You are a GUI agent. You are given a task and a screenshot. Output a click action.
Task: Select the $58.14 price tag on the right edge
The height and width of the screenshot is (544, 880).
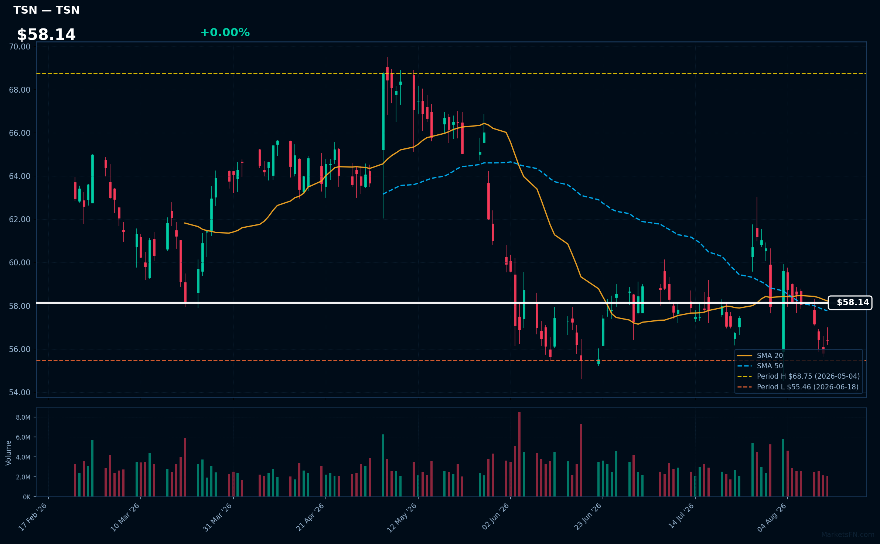click(x=850, y=303)
